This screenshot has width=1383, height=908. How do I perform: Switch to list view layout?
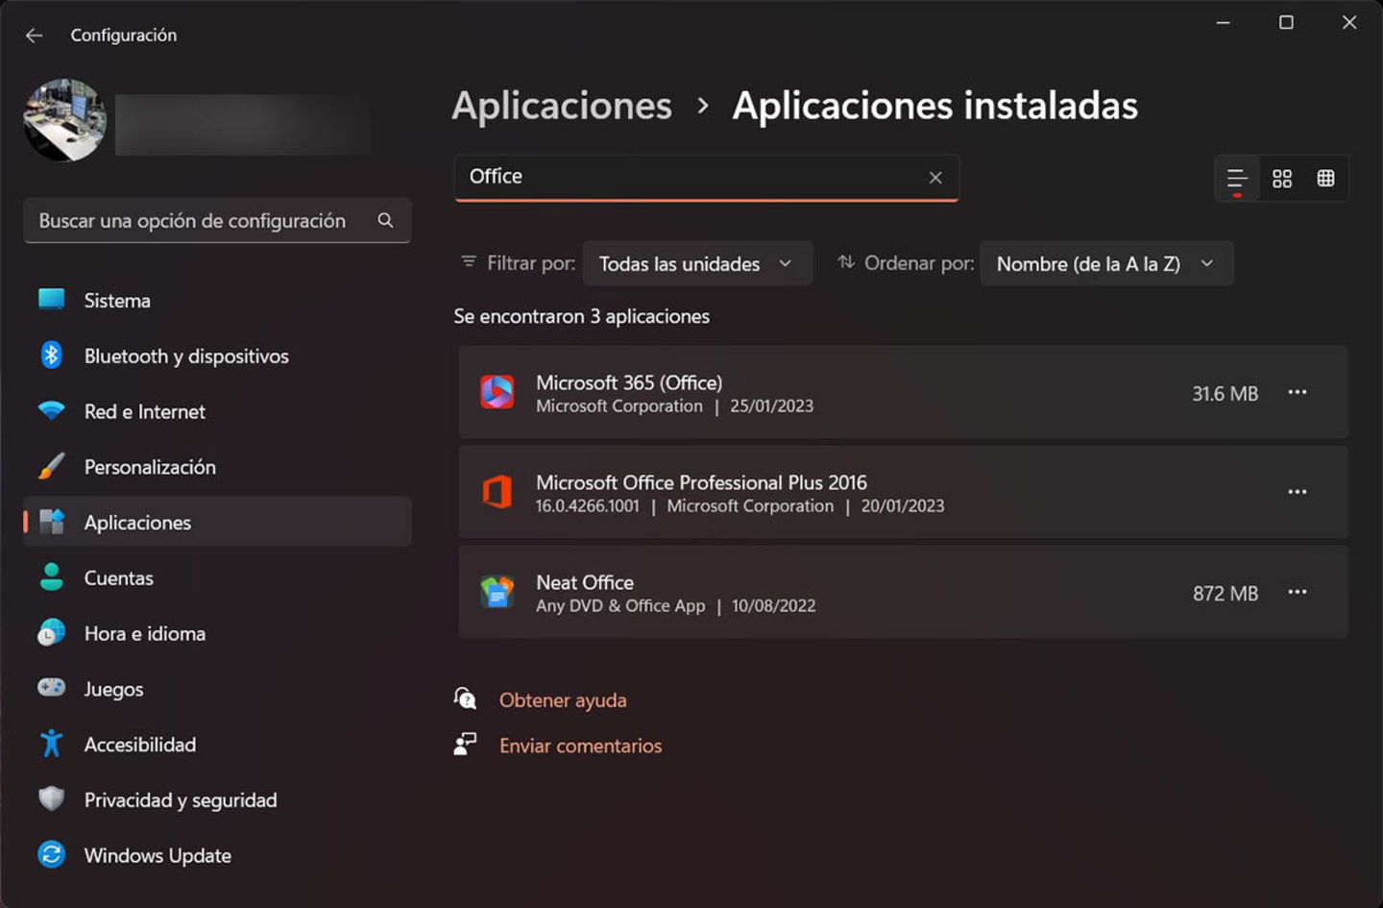(1237, 179)
